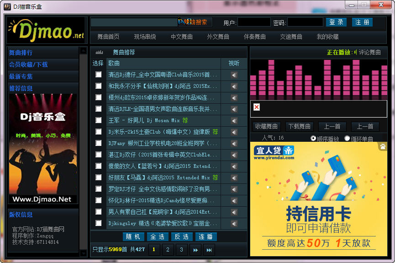Click 下载舞曲 button

click(299, 126)
